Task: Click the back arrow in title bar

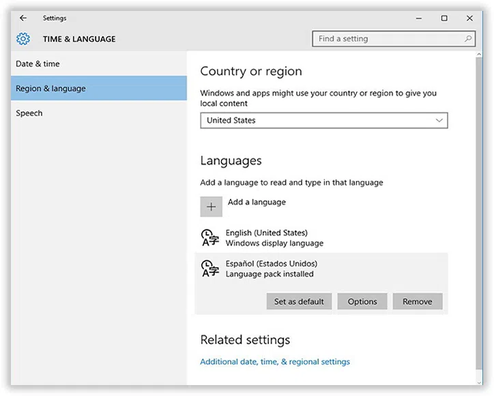Action: 23,18
